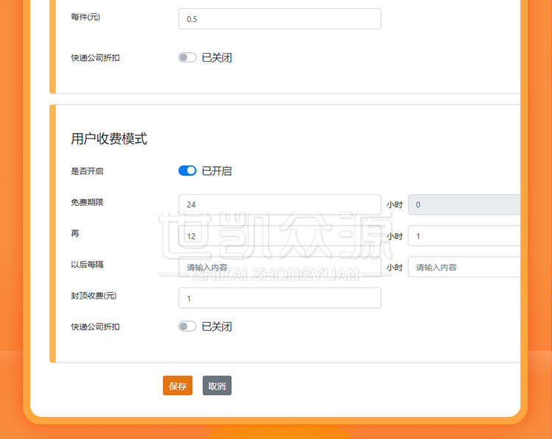The height and width of the screenshot is (439, 552).
Task: Focus the 封顶收费(元) input field
Action: pyautogui.click(x=280, y=298)
